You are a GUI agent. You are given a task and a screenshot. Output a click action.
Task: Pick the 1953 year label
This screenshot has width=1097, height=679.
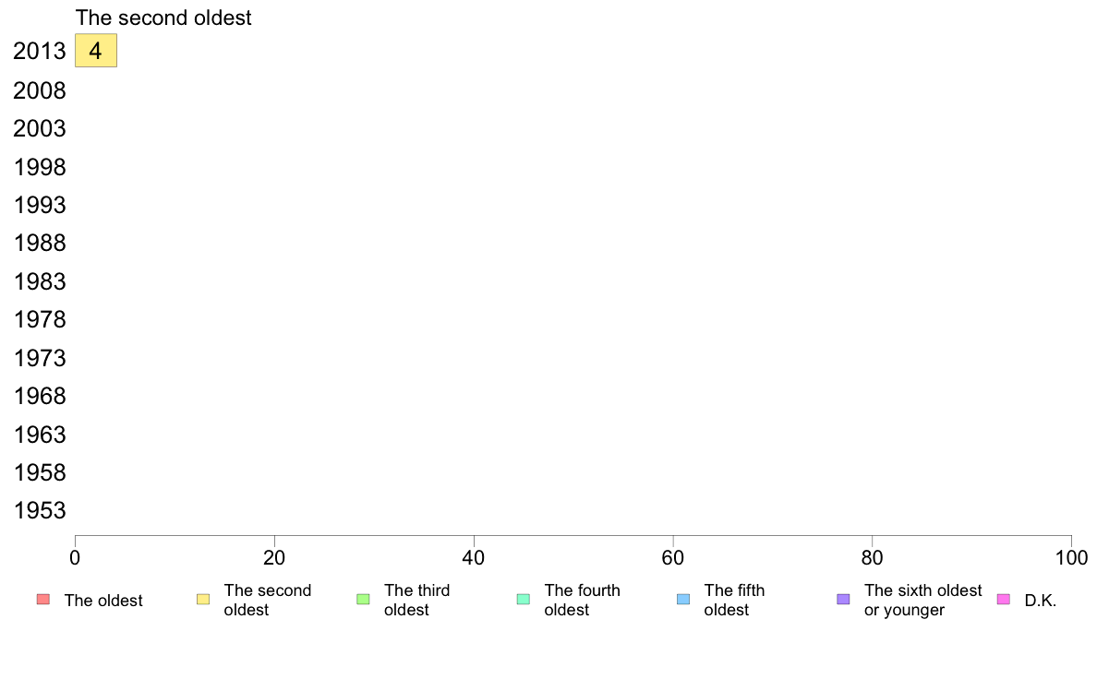(x=40, y=510)
